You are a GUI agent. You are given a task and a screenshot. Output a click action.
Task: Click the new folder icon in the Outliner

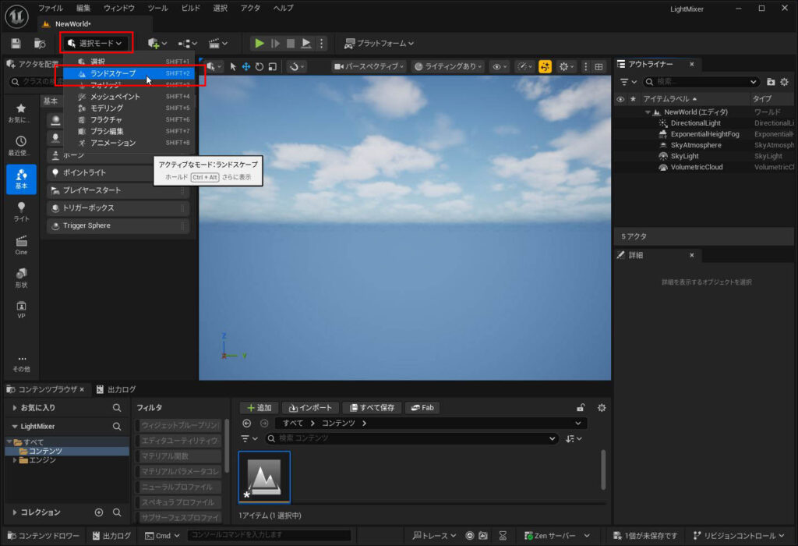pyautogui.click(x=771, y=82)
